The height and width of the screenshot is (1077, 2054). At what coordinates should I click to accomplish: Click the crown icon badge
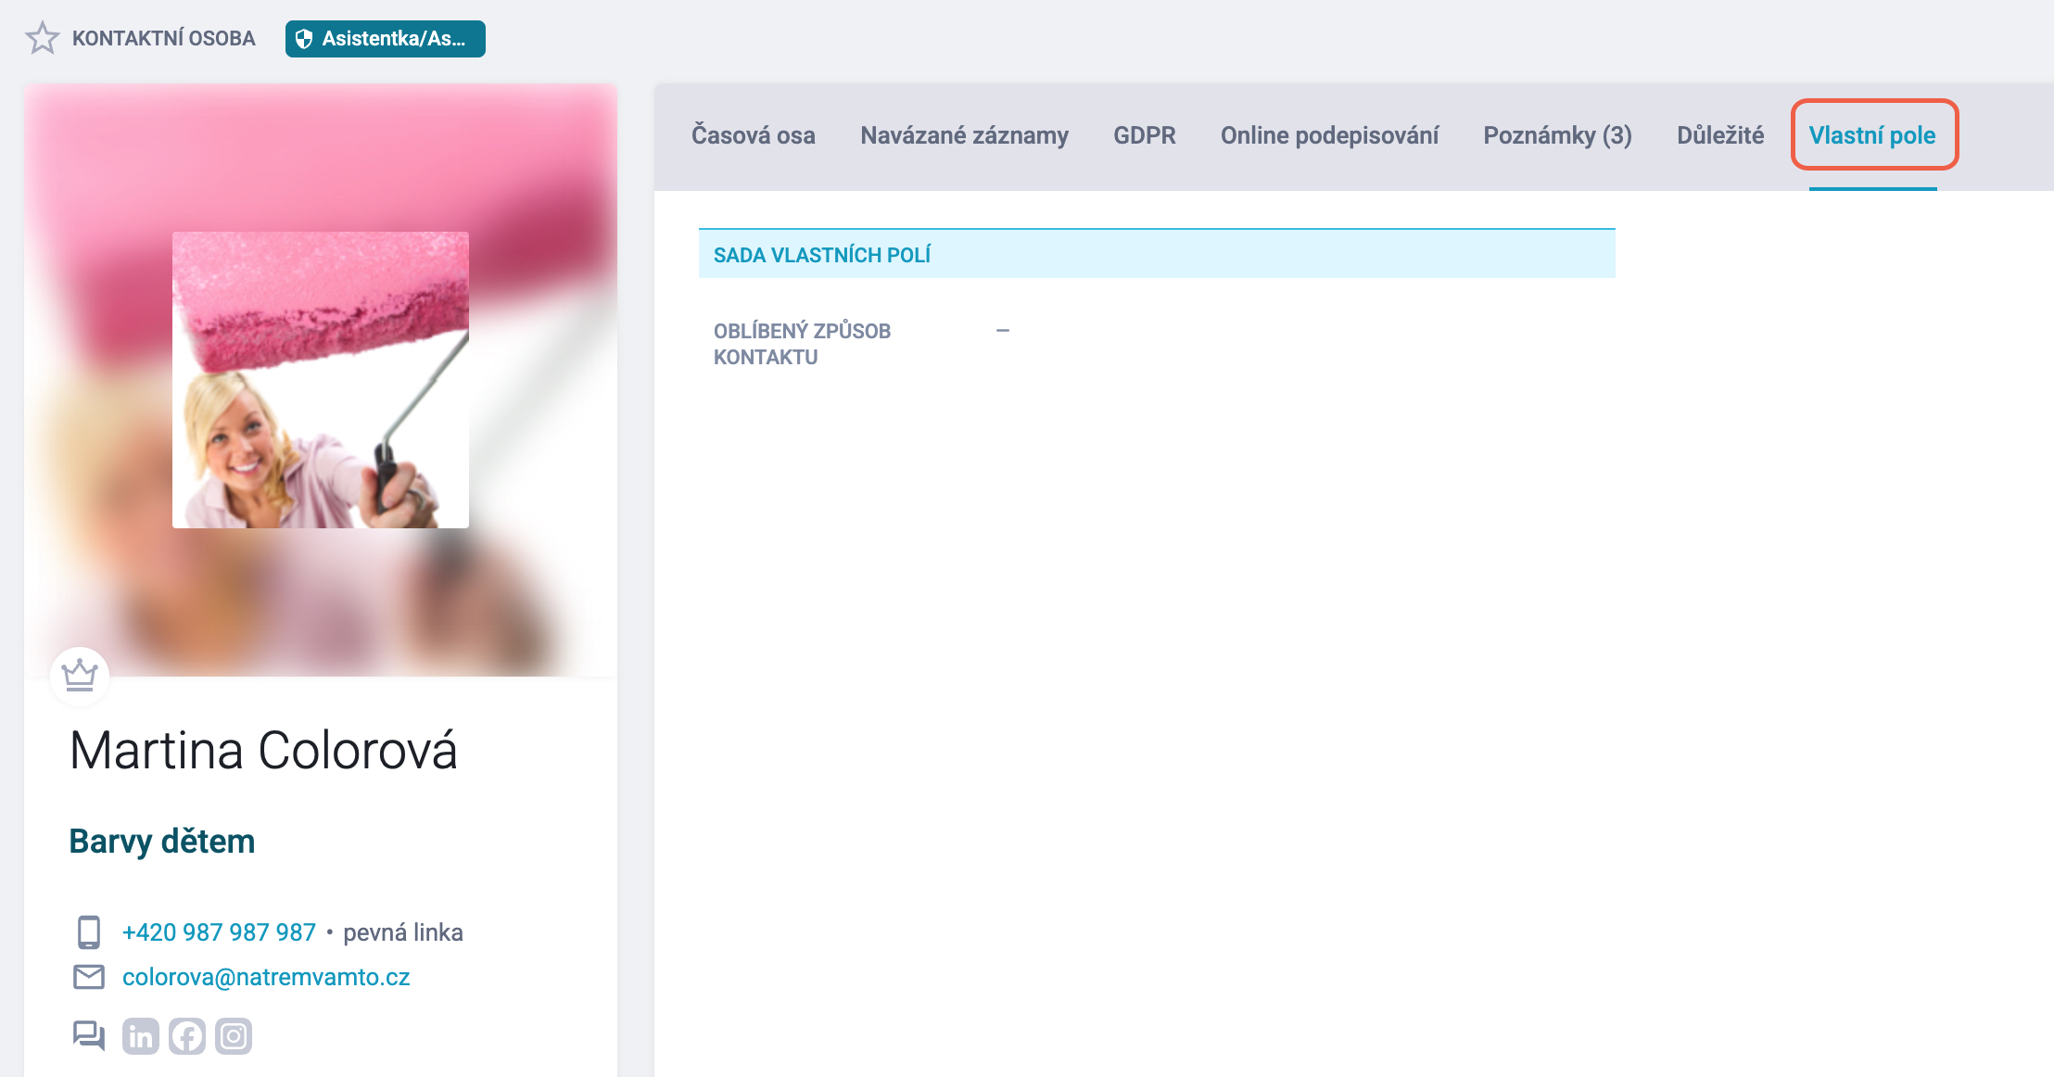[x=80, y=676]
